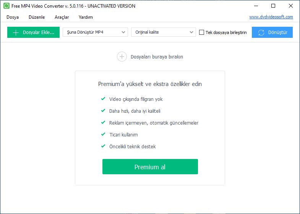Open the Dosya menu
The height and width of the screenshot is (214, 300).
coord(13,17)
